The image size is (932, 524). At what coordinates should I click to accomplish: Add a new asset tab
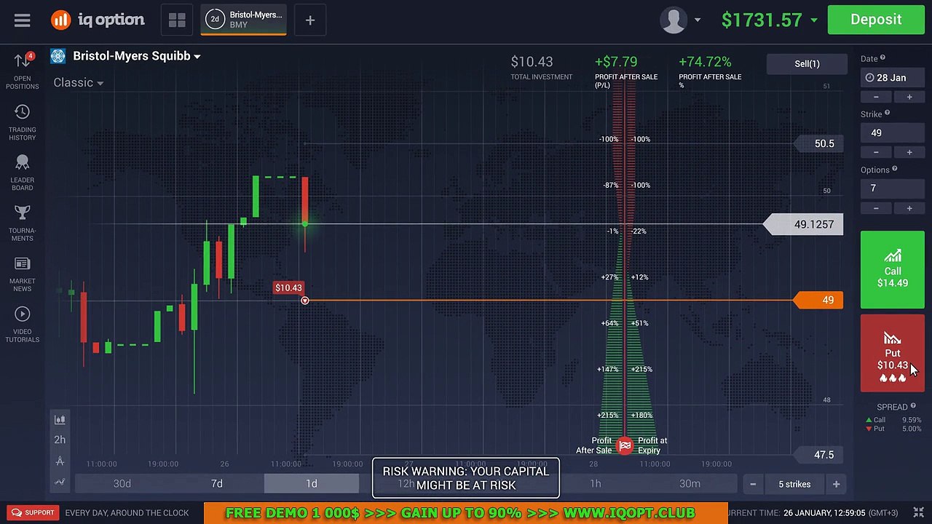[x=310, y=20]
